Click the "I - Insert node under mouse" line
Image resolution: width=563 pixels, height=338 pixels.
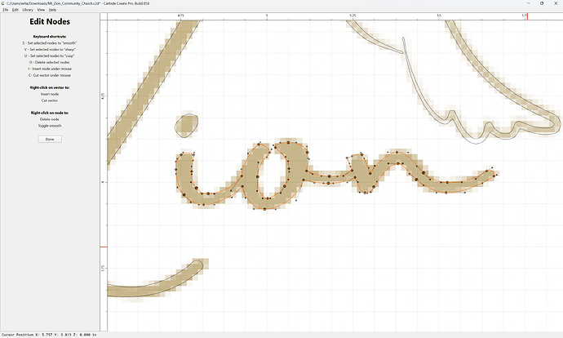point(50,69)
